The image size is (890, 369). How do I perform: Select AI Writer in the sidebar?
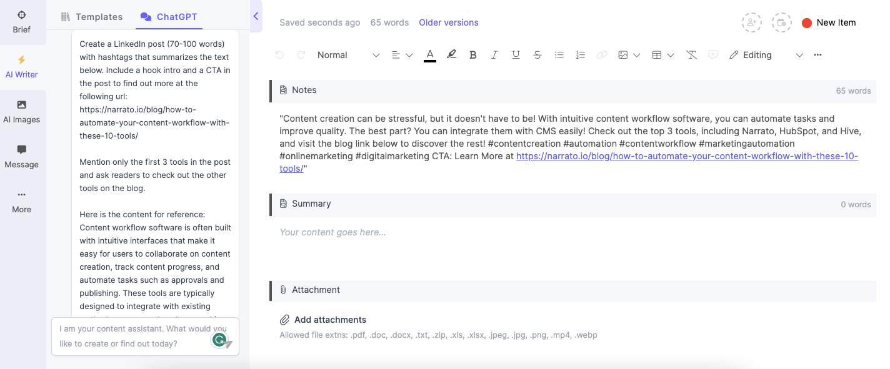[21, 67]
